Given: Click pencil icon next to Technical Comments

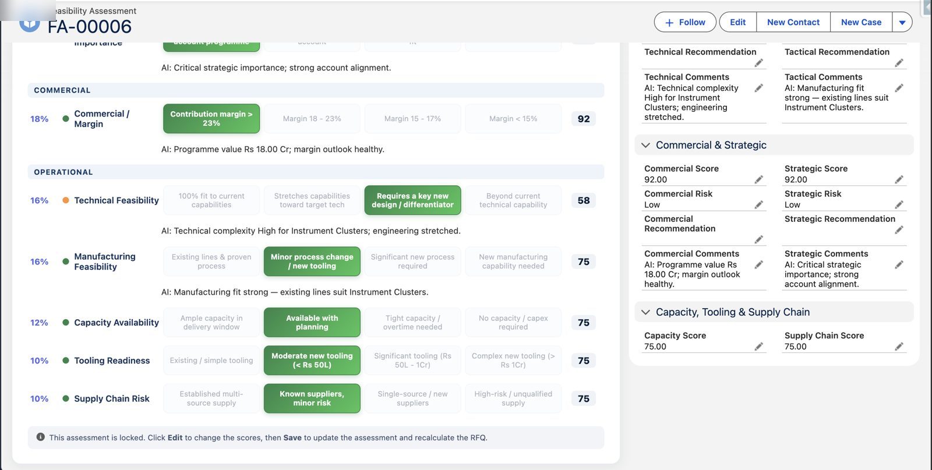Looking at the screenshot, I should (x=758, y=88).
